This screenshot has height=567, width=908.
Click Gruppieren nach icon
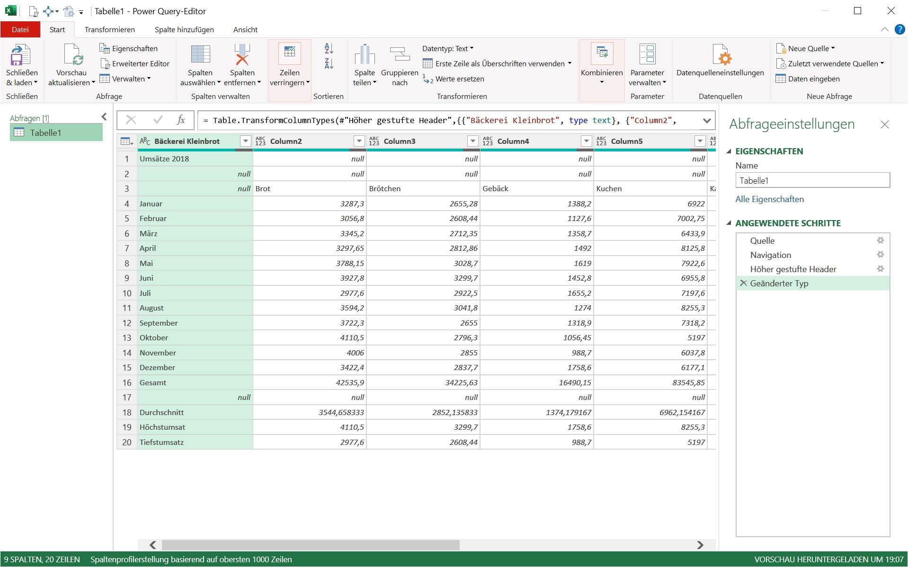point(400,54)
